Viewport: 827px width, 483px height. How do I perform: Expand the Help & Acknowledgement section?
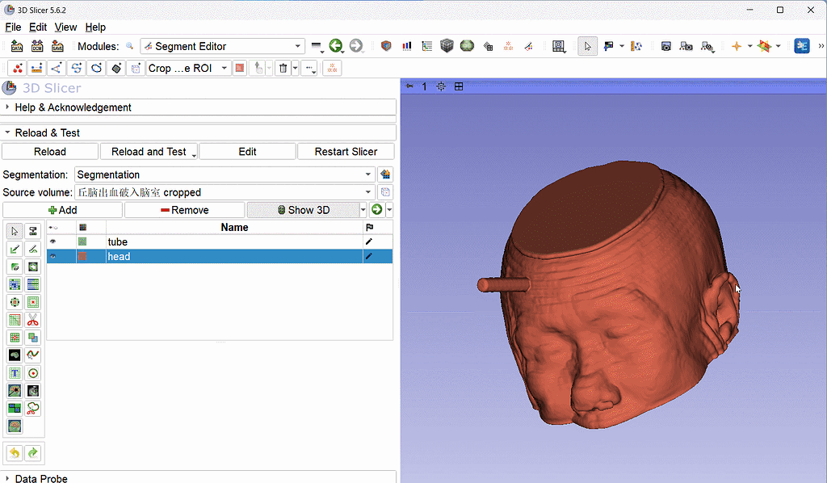point(73,107)
